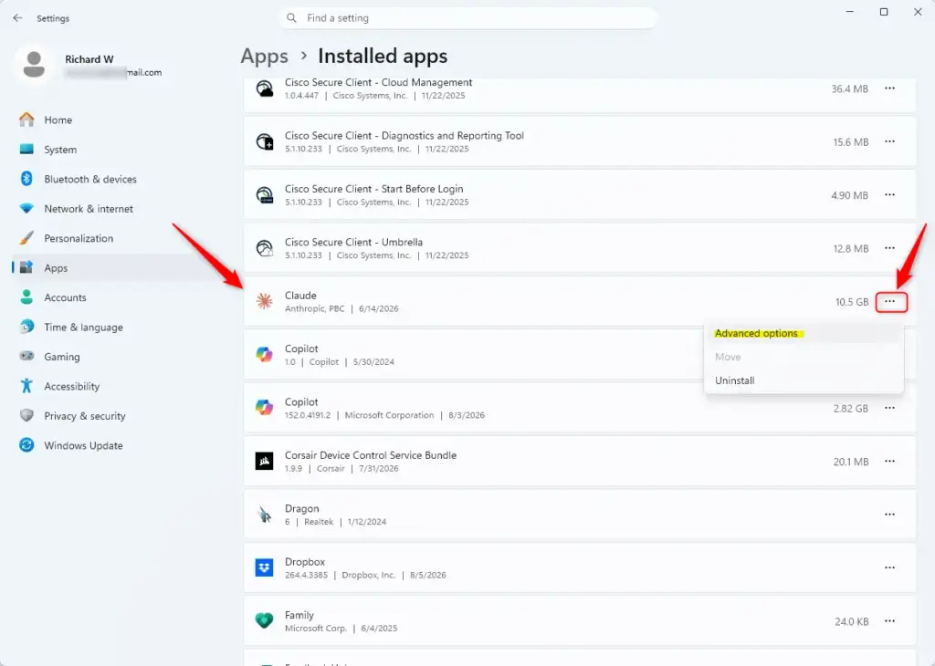This screenshot has width=935, height=666.
Task: Click the Start Before Login app icon
Action: pyautogui.click(x=264, y=195)
